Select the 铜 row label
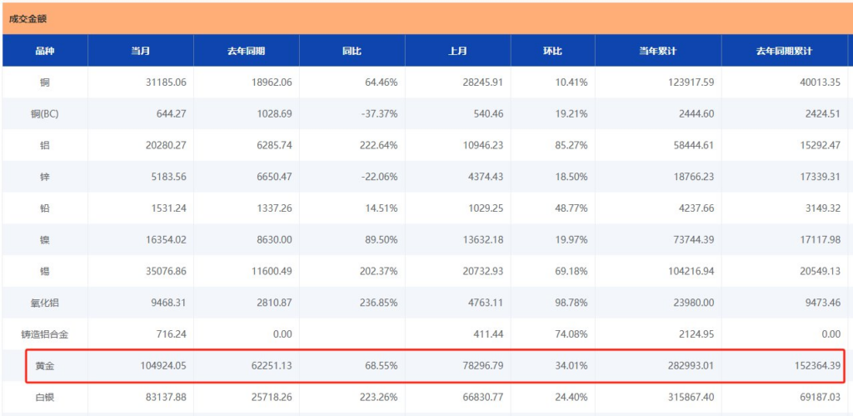This screenshot has width=853, height=416. 45,83
